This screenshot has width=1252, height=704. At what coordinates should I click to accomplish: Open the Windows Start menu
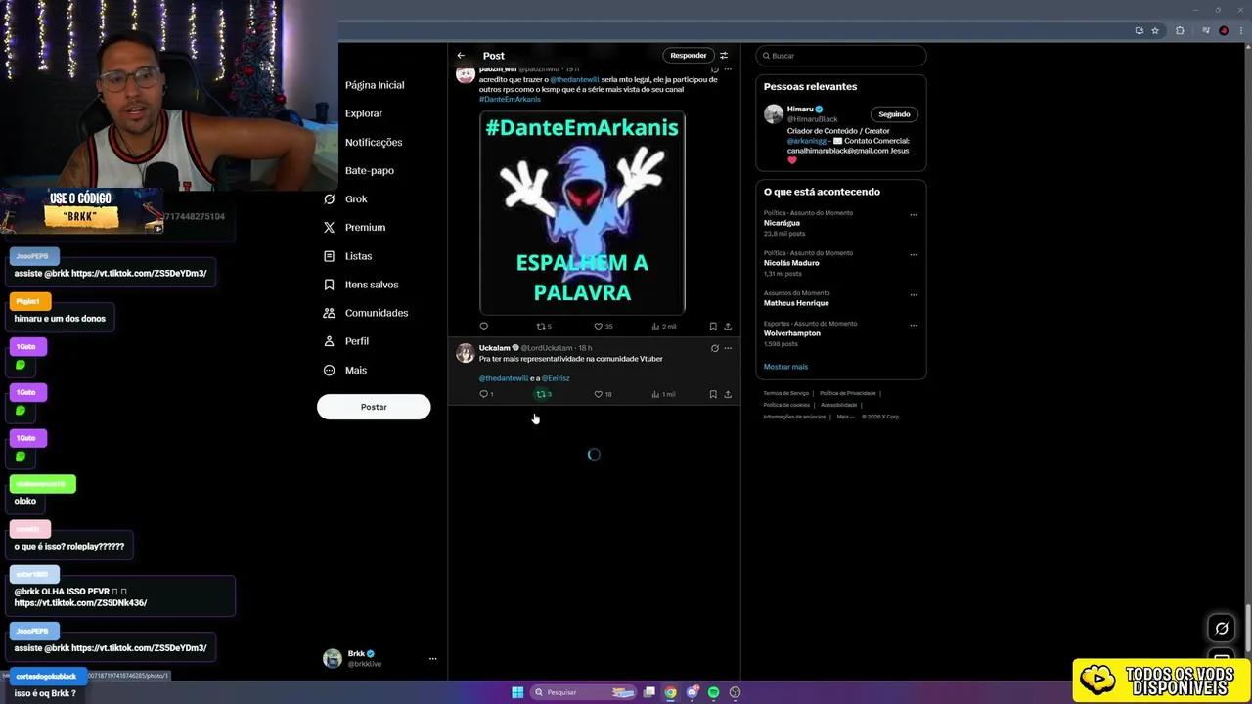tap(517, 692)
